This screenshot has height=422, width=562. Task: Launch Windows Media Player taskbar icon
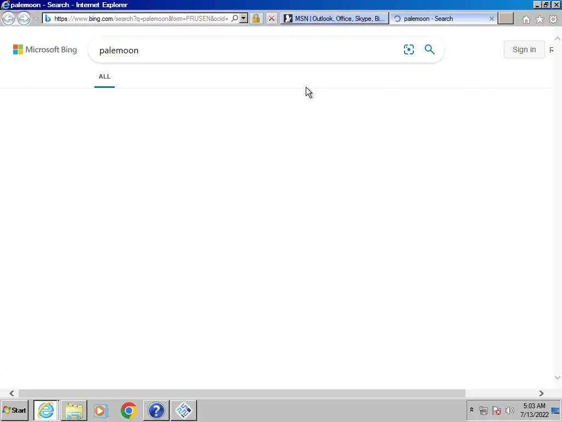point(101,410)
